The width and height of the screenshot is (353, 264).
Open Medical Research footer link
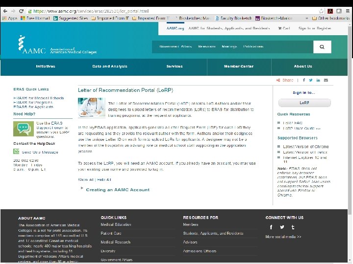[115, 242]
